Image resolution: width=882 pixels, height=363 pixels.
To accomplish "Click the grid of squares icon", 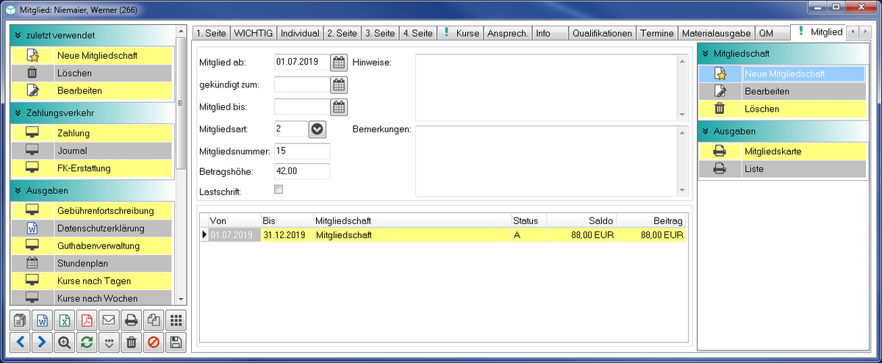I will 175,320.
